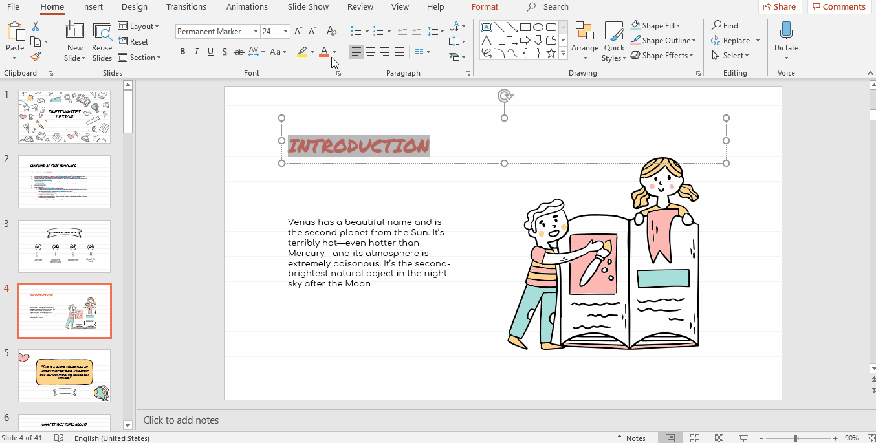The width and height of the screenshot is (876, 443).
Task: Open the font name dropdown
Action: tap(256, 31)
